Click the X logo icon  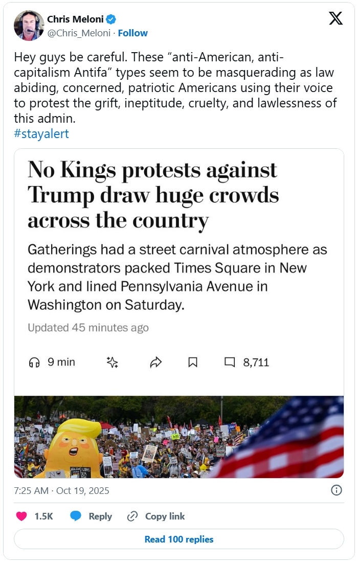(336, 19)
